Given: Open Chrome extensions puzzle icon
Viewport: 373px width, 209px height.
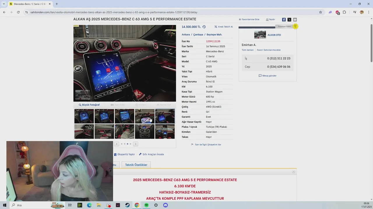Looking at the screenshot, I should click(344, 12).
